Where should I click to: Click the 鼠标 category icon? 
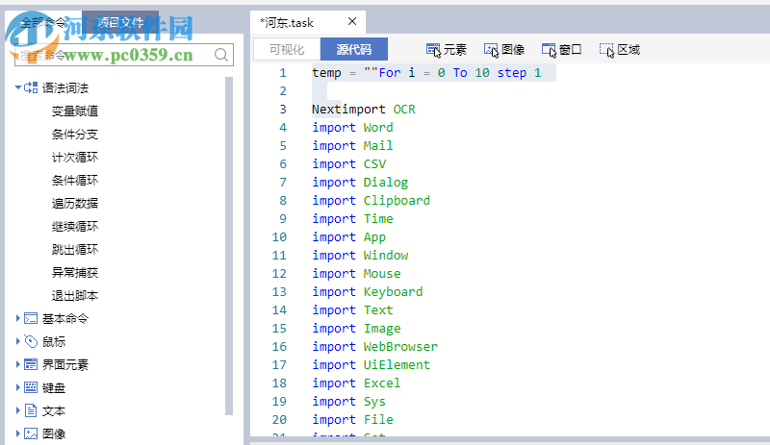[x=31, y=341]
